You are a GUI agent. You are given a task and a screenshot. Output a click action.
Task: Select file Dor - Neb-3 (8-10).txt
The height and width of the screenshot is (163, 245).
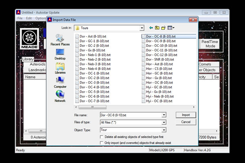pyautogui.click(x=93, y=64)
